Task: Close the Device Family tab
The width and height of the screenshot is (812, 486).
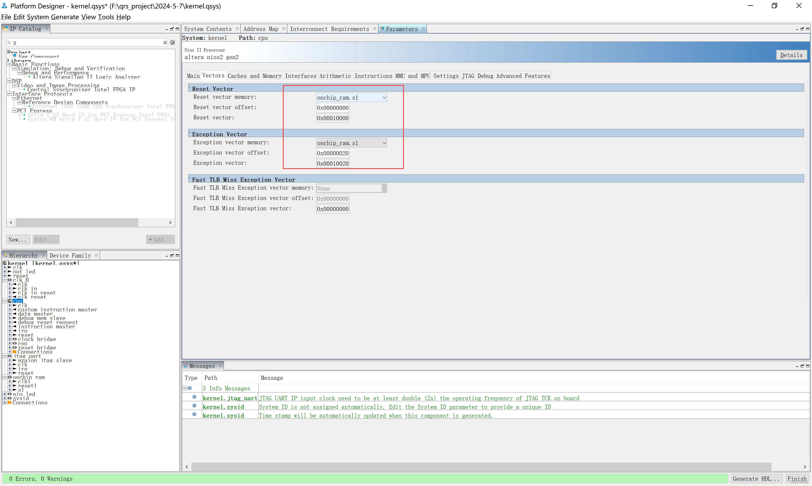Action: tap(96, 255)
